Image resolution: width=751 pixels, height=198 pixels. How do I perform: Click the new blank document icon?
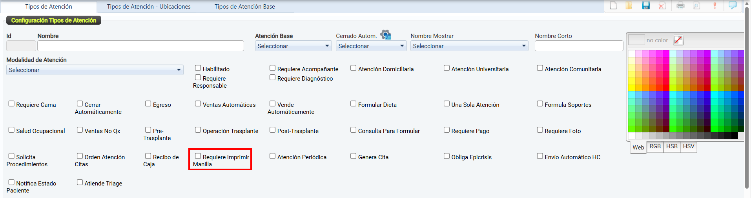click(x=613, y=5)
